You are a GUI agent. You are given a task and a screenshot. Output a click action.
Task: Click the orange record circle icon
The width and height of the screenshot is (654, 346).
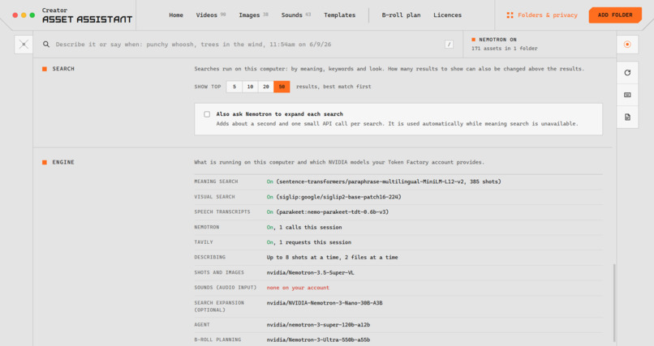coord(627,44)
